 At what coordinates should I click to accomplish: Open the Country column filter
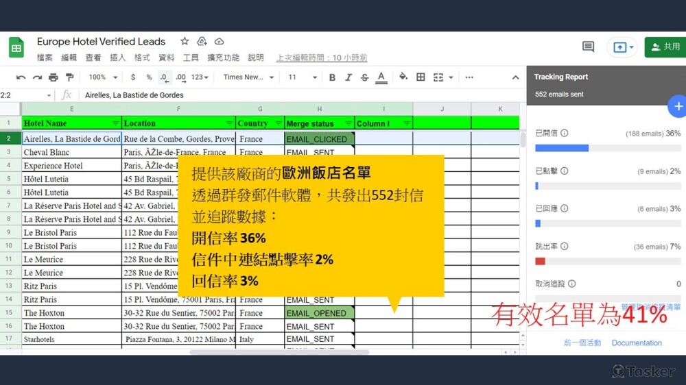[279, 123]
